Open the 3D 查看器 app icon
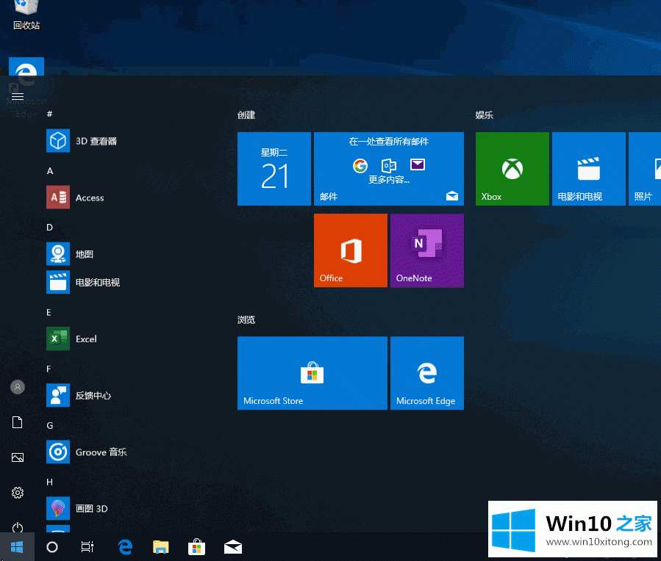The width and height of the screenshot is (661, 561). point(58,140)
